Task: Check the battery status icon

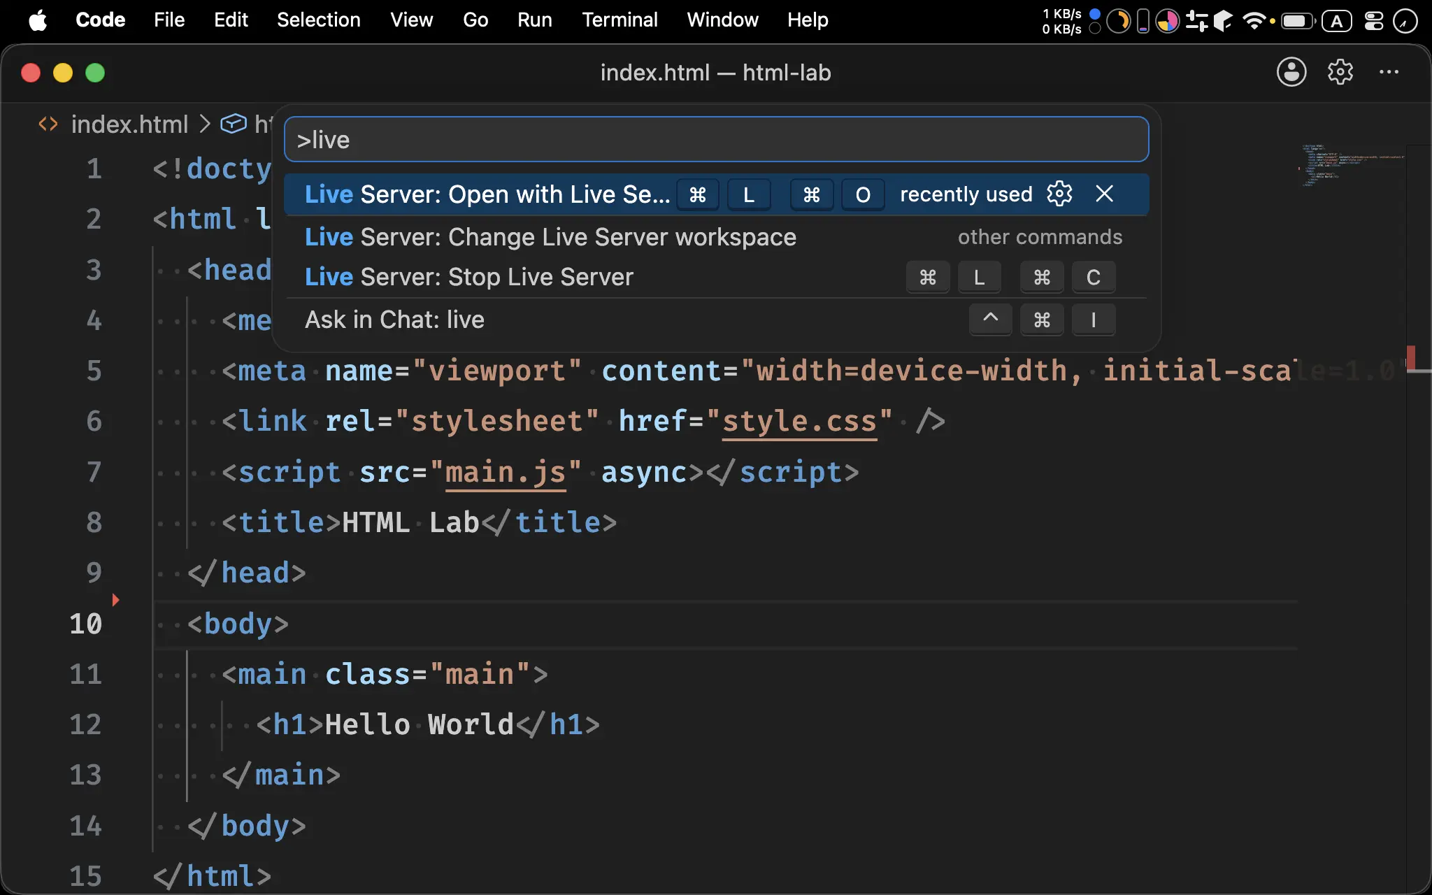Action: click(1298, 21)
